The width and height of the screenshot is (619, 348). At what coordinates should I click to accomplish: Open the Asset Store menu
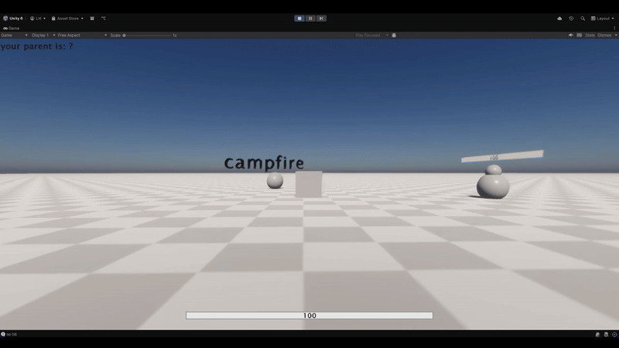click(x=67, y=18)
